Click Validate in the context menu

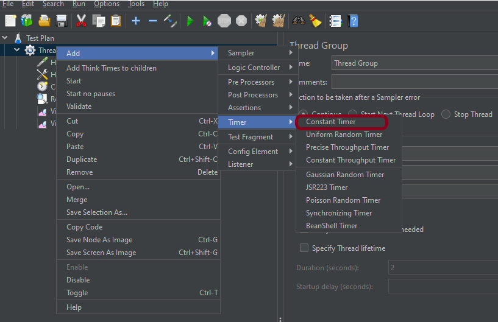[x=79, y=107]
